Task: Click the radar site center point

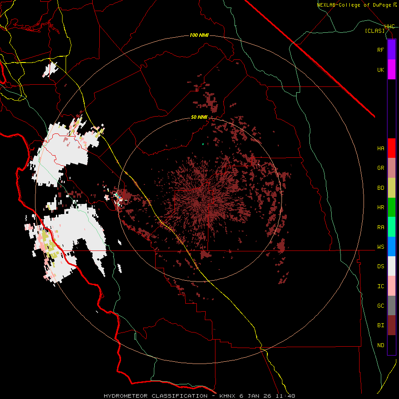Action: pyautogui.click(x=199, y=199)
